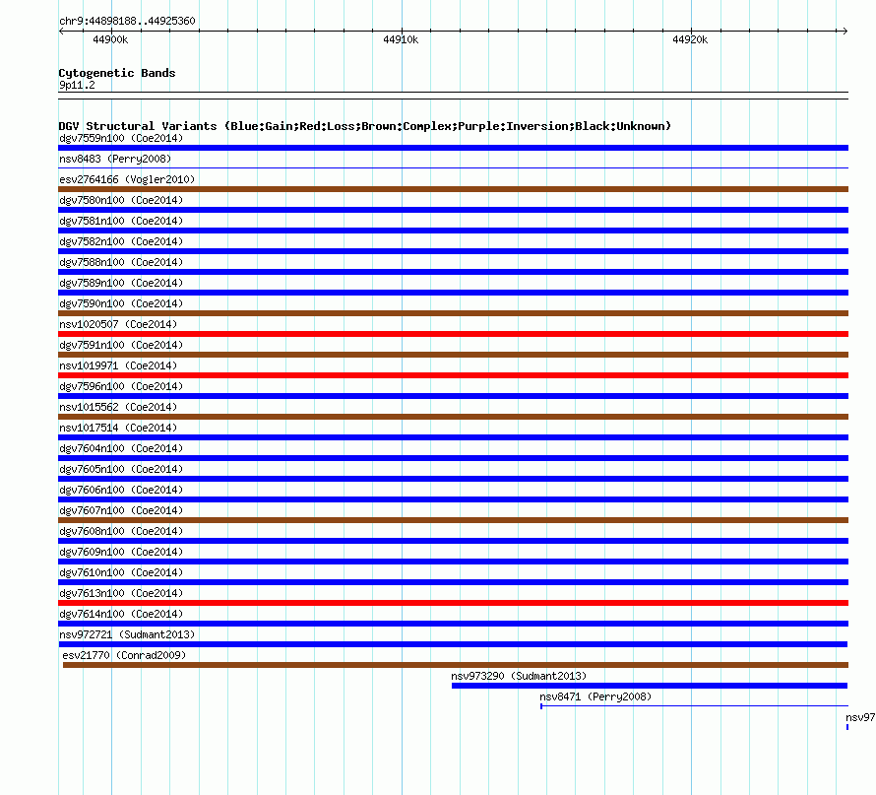Click the DGV Structural Variants track title
876x795 pixels.
coord(365,126)
